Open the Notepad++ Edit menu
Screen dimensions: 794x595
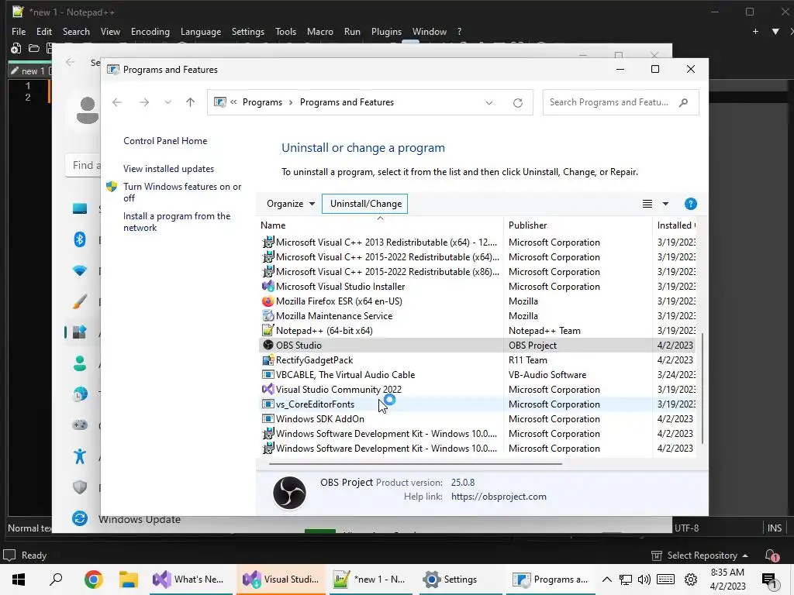tap(44, 31)
